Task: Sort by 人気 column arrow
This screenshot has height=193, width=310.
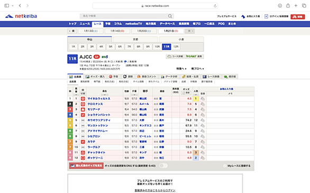Action: pos(196,95)
